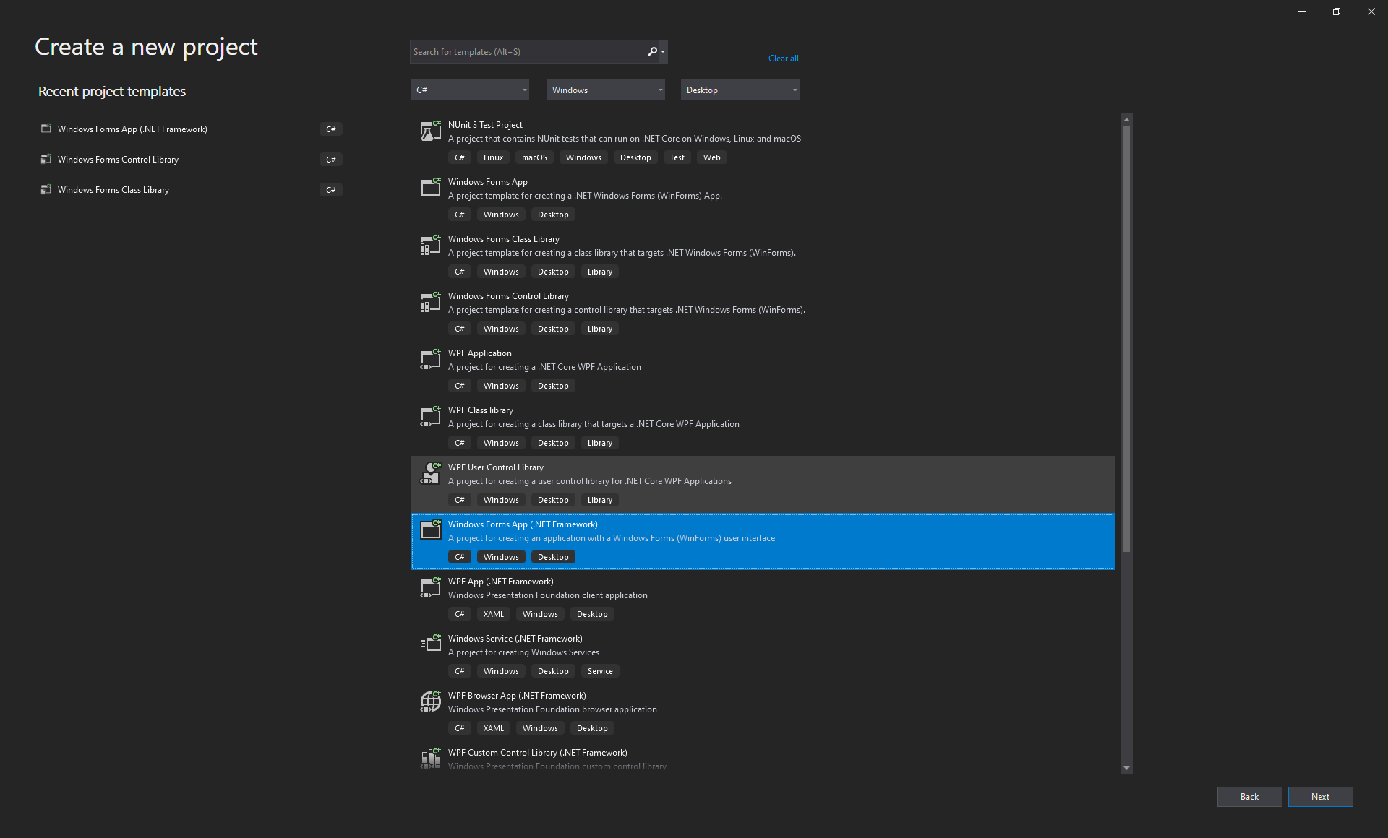Open the C# language dropdown
This screenshot has height=838, width=1388.
point(469,90)
